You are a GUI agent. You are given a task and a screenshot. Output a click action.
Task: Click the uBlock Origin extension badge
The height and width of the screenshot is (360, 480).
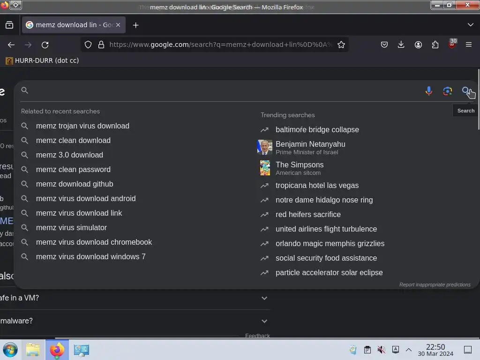point(452,44)
